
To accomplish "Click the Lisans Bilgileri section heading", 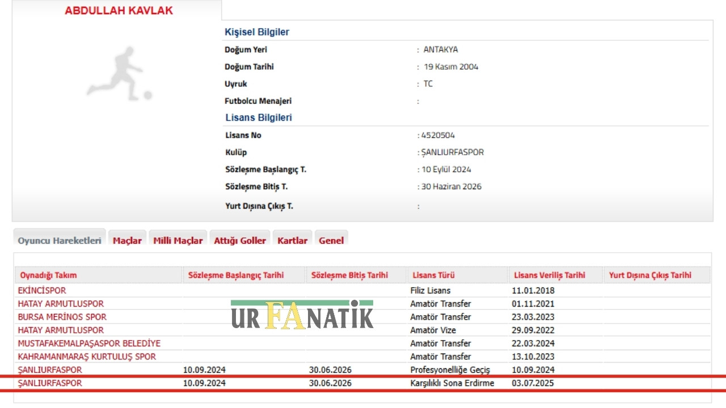I will pos(259,118).
